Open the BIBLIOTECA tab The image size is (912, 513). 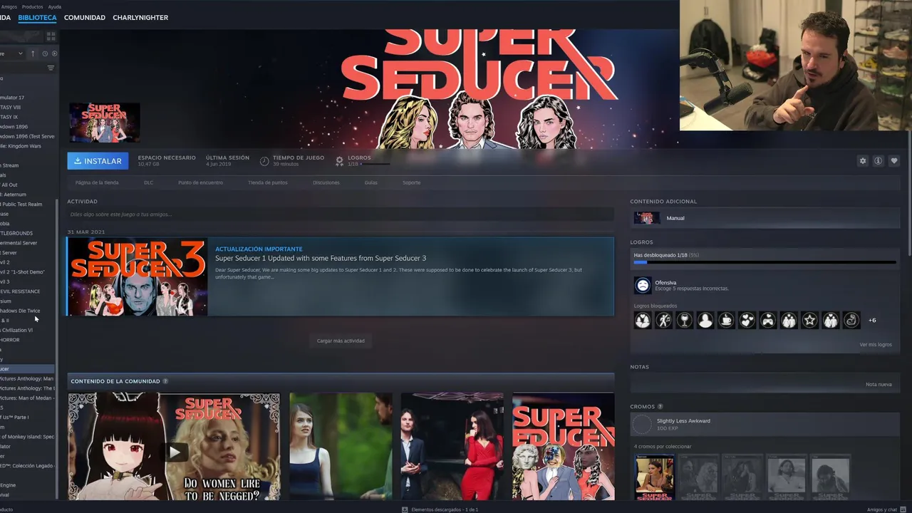click(37, 18)
